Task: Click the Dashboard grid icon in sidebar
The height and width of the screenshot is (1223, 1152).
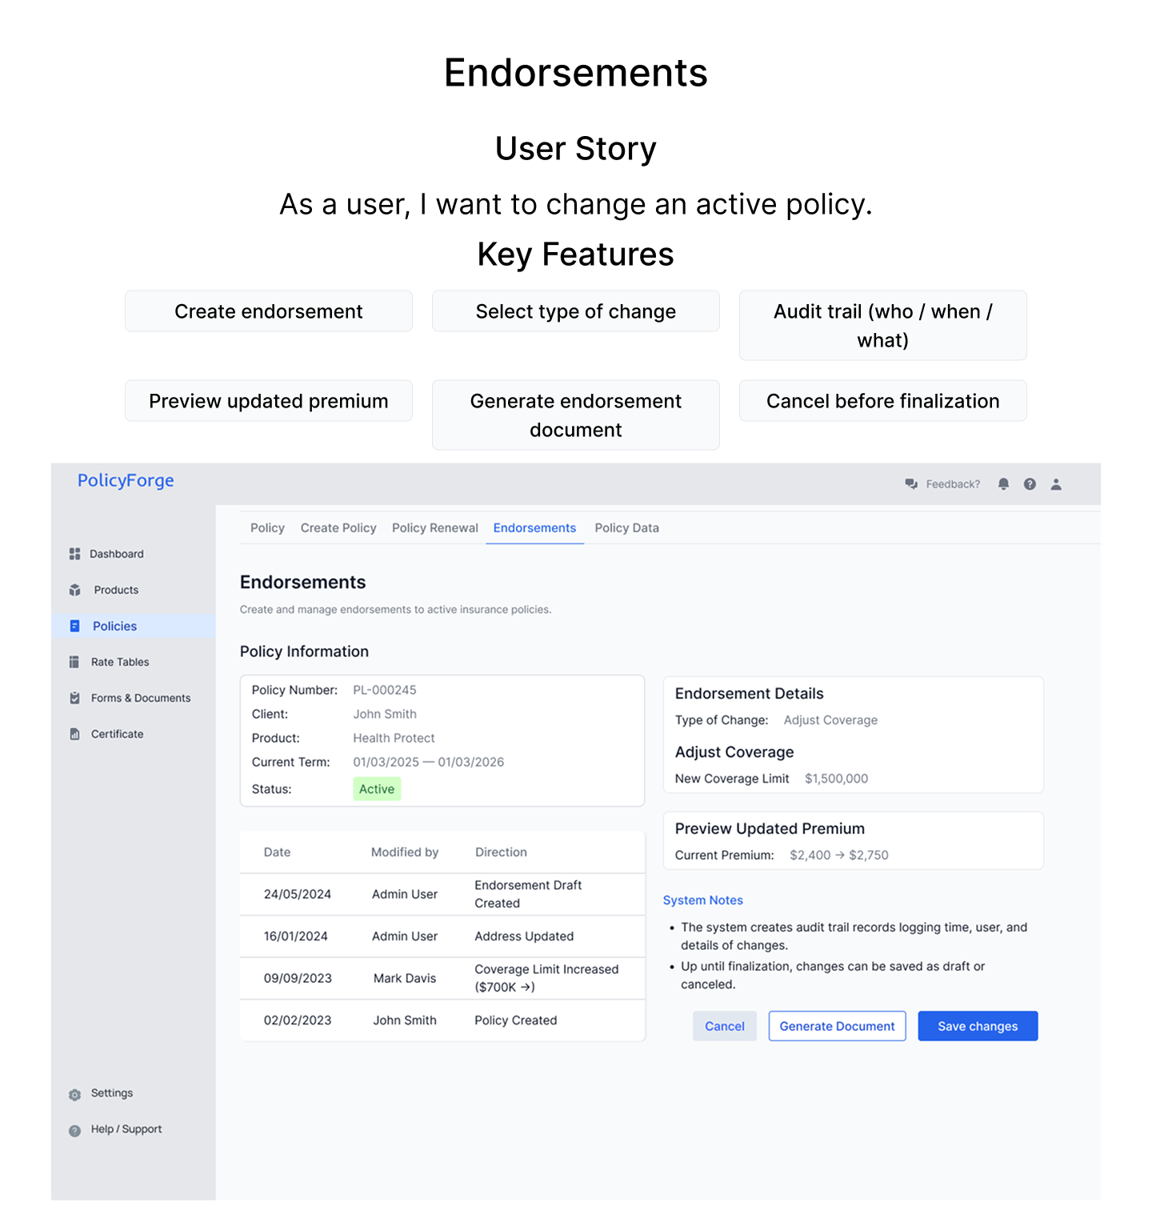Action: [x=74, y=554]
